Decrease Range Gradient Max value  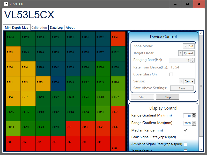pyautogui.click(x=194, y=124)
